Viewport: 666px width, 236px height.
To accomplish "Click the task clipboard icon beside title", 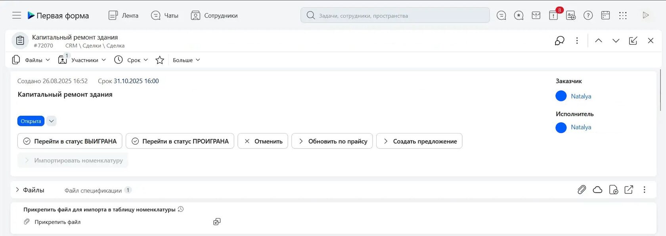I will coord(20,40).
